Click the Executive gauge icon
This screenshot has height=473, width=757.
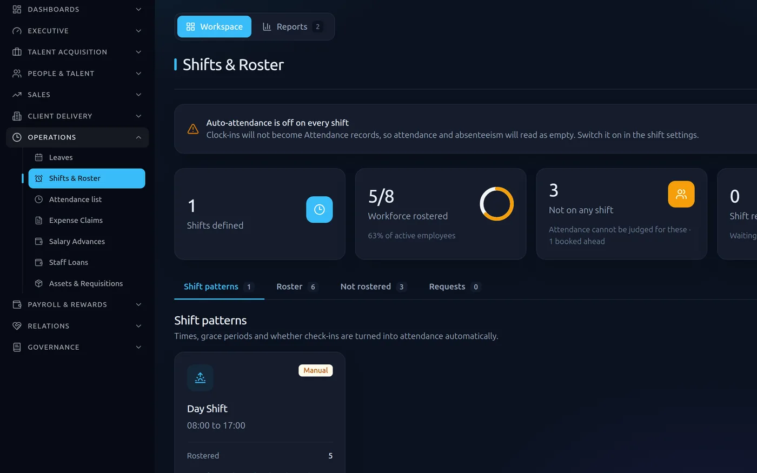tap(17, 31)
